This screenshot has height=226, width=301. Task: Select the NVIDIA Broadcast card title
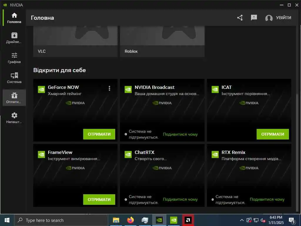click(x=155, y=87)
